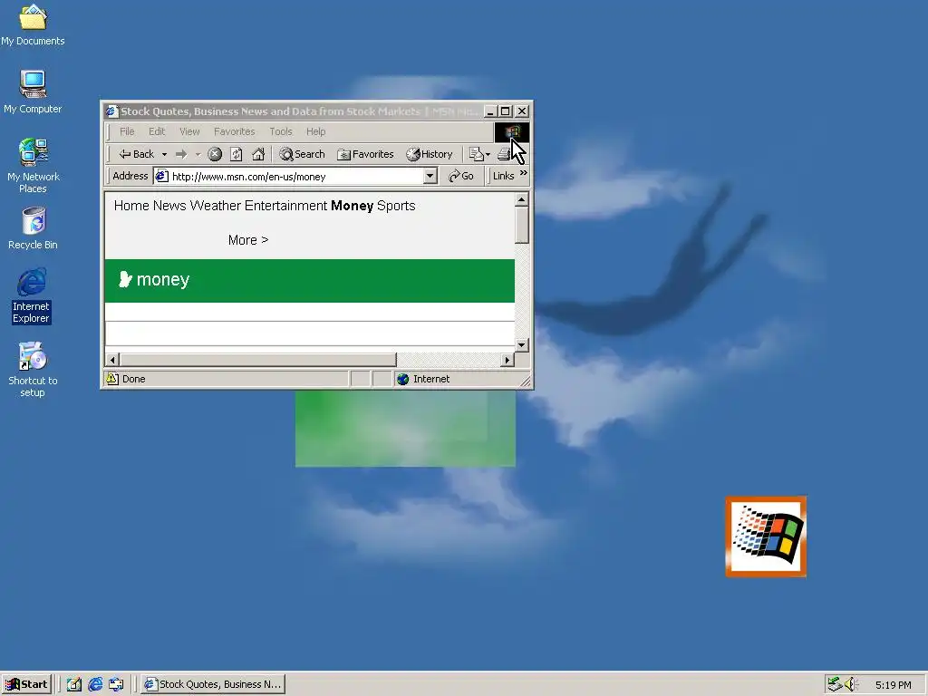
Task: Click the vertical scrollbar thumb
Action: 521,225
